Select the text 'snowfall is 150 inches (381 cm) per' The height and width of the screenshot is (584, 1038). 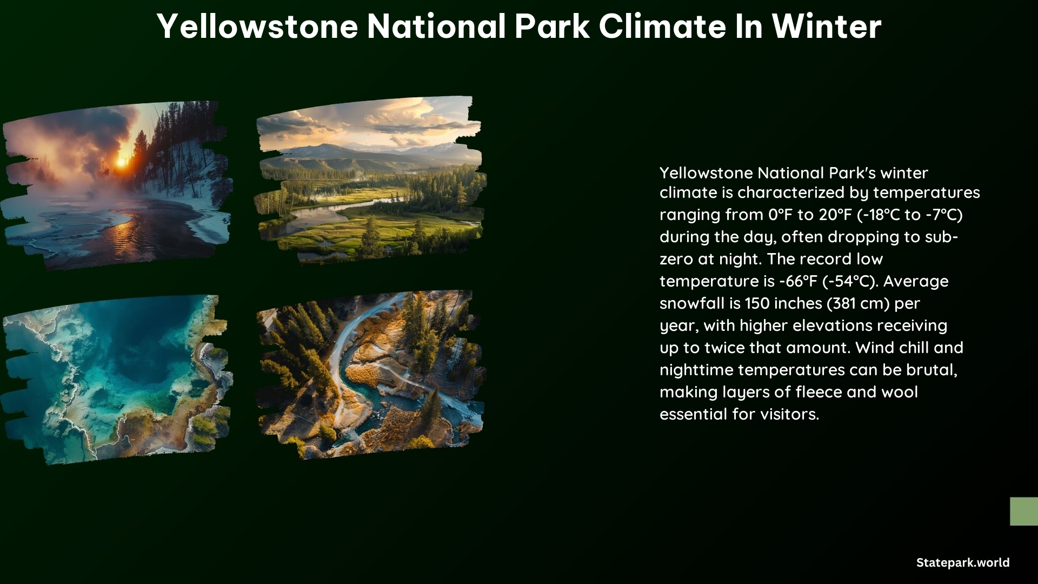point(790,303)
